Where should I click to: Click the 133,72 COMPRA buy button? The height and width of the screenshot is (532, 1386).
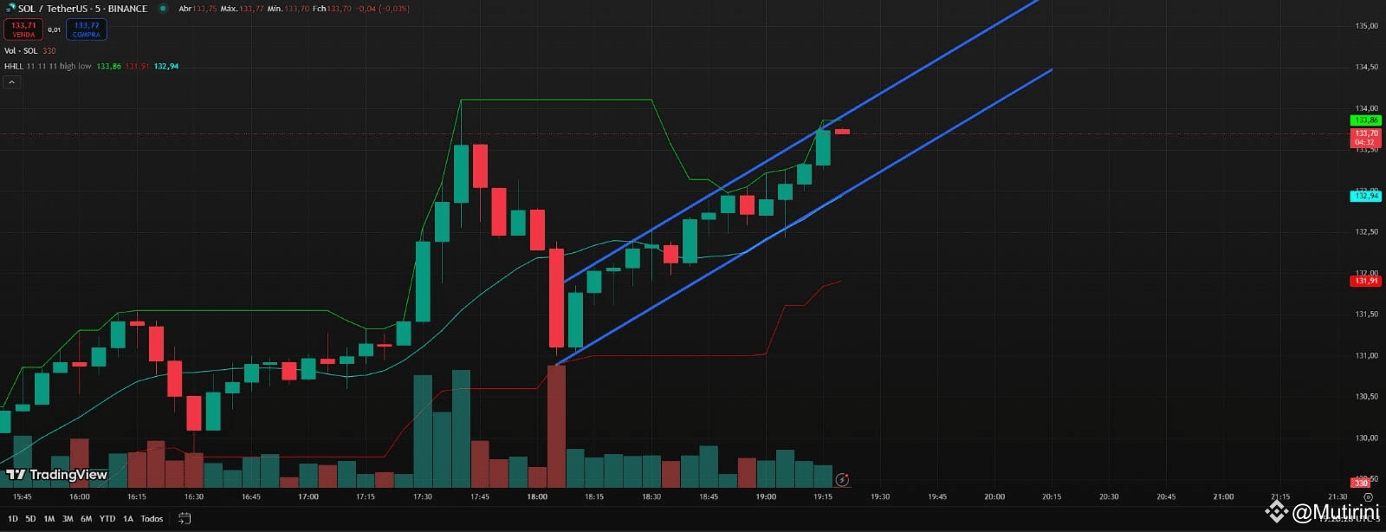click(x=87, y=29)
